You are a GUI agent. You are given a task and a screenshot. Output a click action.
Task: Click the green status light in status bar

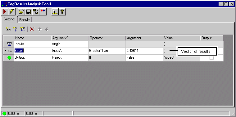point(4,114)
